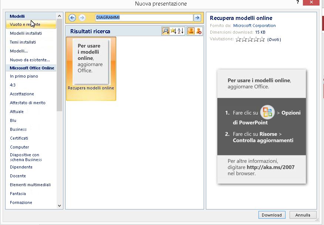
Task: Open In primo piano category
Action: tap(24, 76)
